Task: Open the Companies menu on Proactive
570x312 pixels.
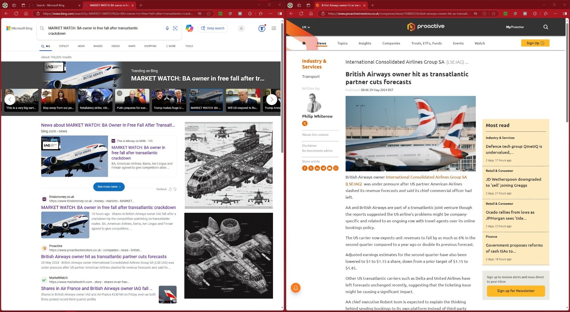Action: point(391,43)
